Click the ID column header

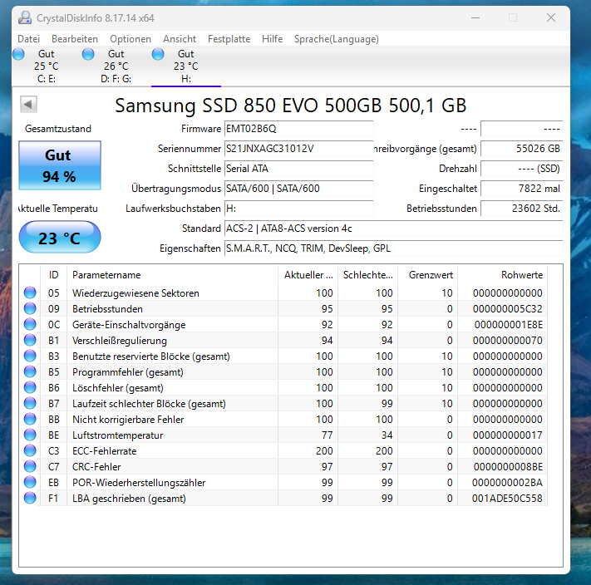pos(53,275)
